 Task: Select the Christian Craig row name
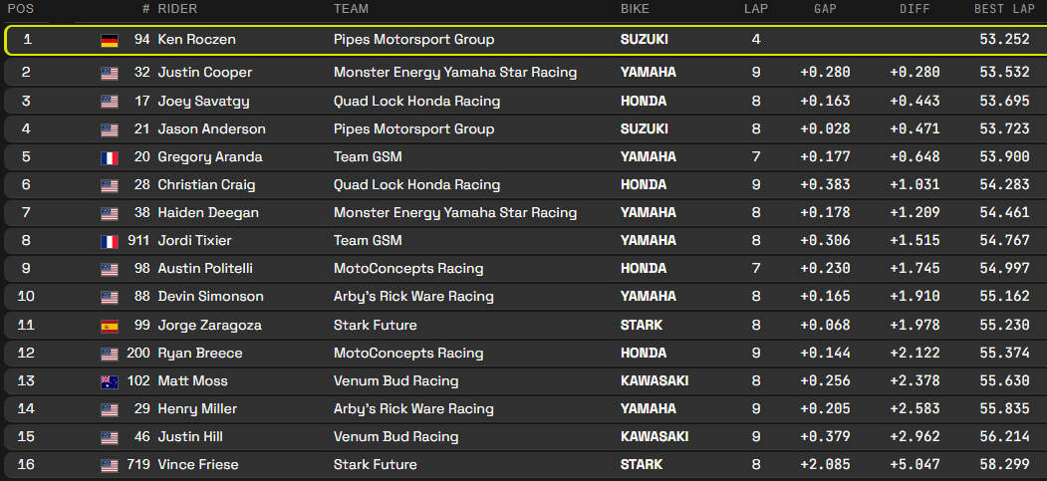pyautogui.click(x=206, y=184)
